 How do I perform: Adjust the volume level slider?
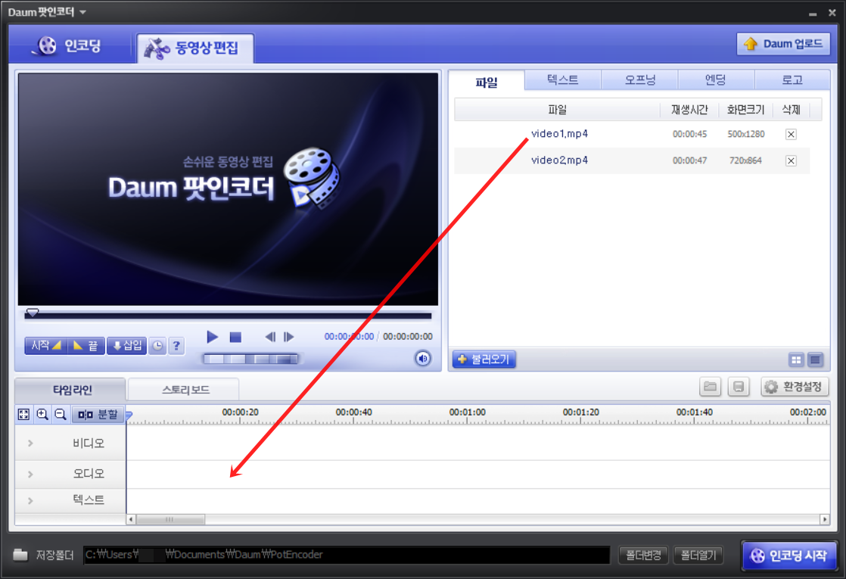[250, 359]
